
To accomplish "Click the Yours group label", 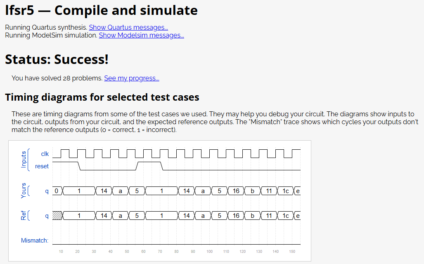I will [24, 191].
